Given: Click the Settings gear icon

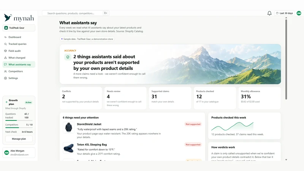Looking at the screenshot, I should 5,78.
